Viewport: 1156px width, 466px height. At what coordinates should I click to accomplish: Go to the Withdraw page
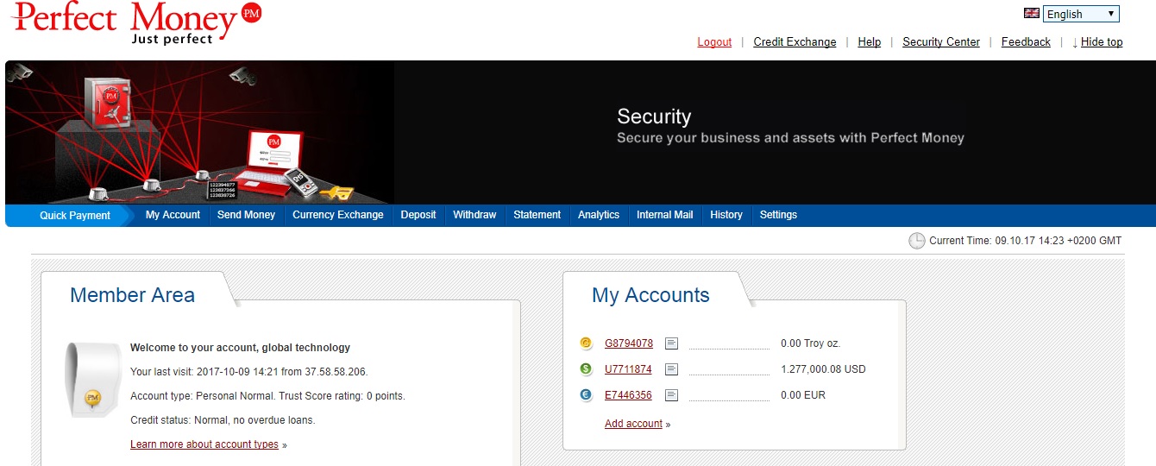[474, 215]
